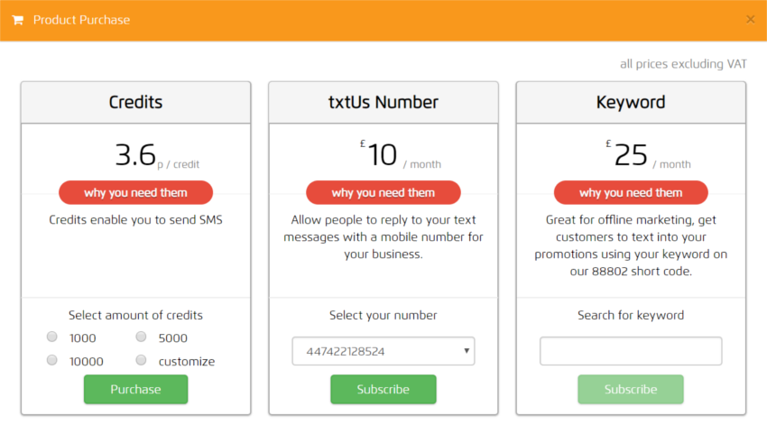
Task: Click the Purchase credits button
Action: click(x=135, y=389)
